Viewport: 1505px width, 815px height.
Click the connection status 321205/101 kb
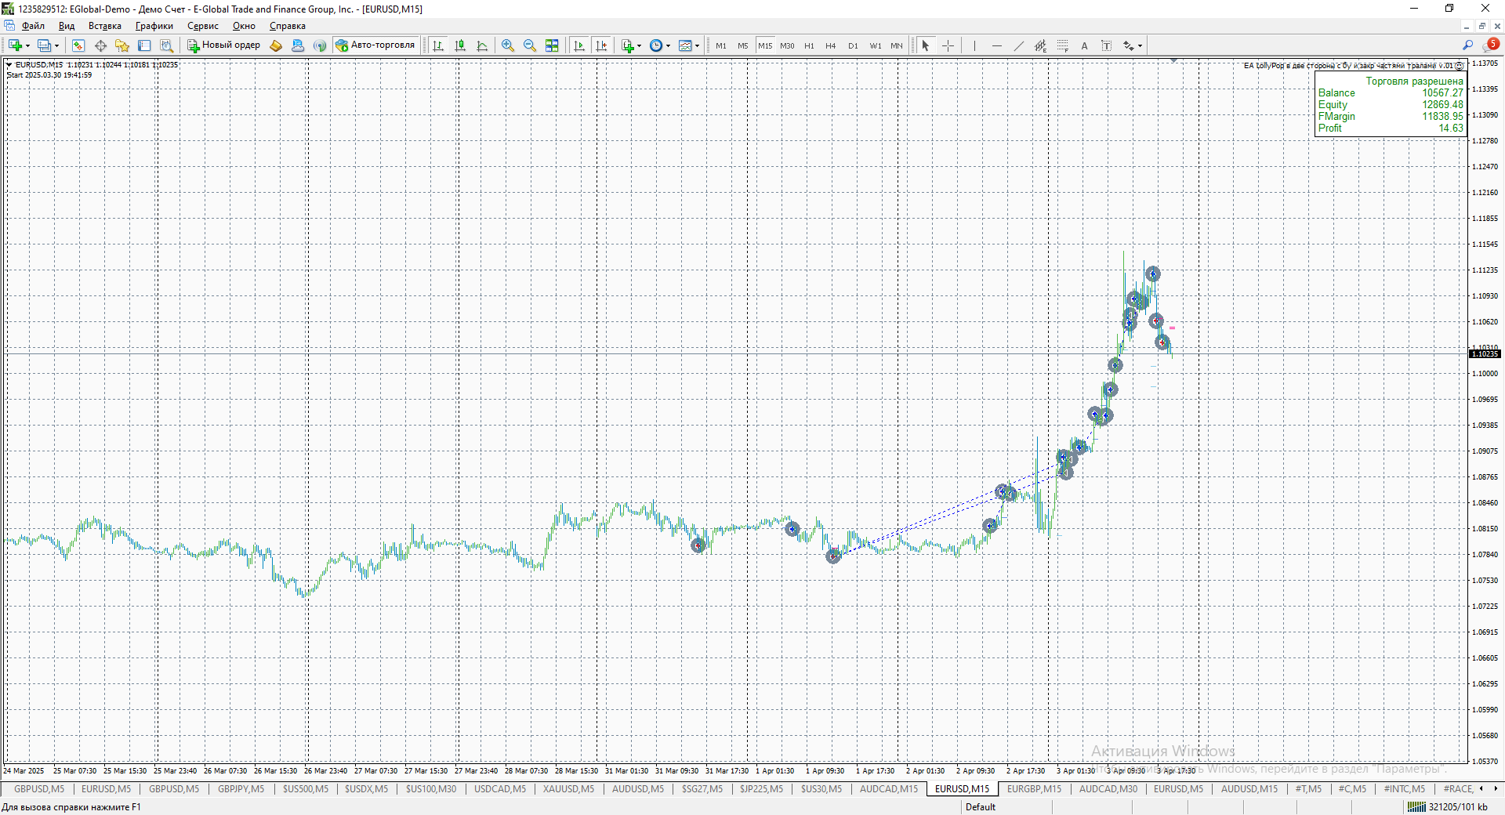click(1448, 807)
